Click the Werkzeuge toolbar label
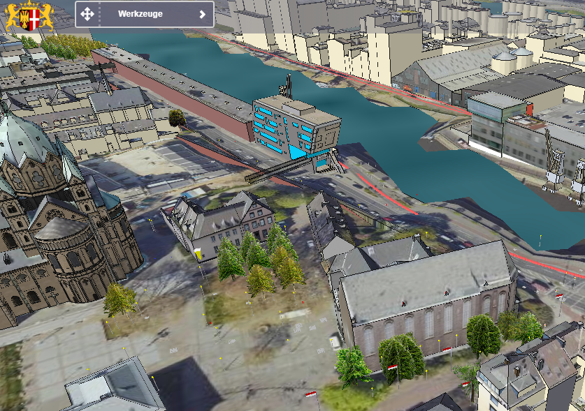This screenshot has height=411, width=585. tap(140, 13)
